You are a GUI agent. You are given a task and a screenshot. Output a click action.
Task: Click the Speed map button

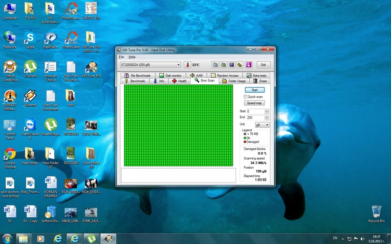tap(254, 103)
